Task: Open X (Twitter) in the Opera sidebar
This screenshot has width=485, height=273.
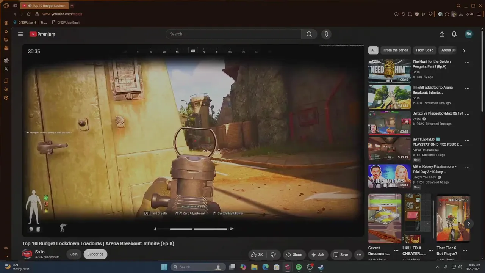Action: click(6, 69)
